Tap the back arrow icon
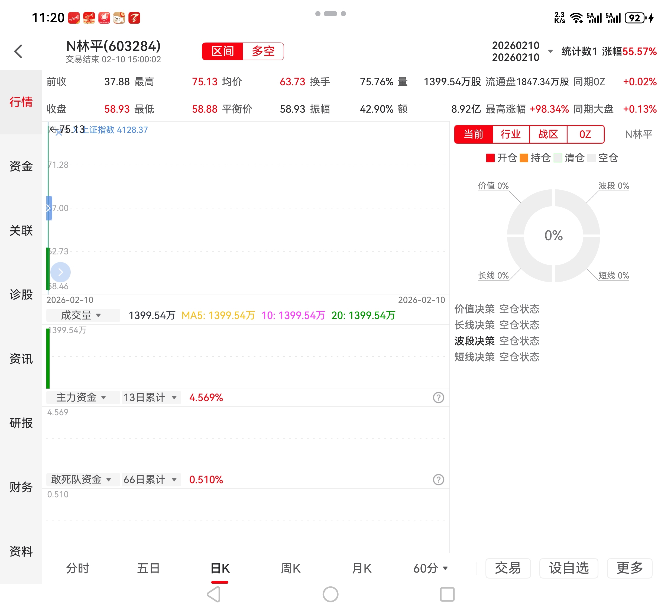This screenshot has height=607, width=661. (x=18, y=51)
